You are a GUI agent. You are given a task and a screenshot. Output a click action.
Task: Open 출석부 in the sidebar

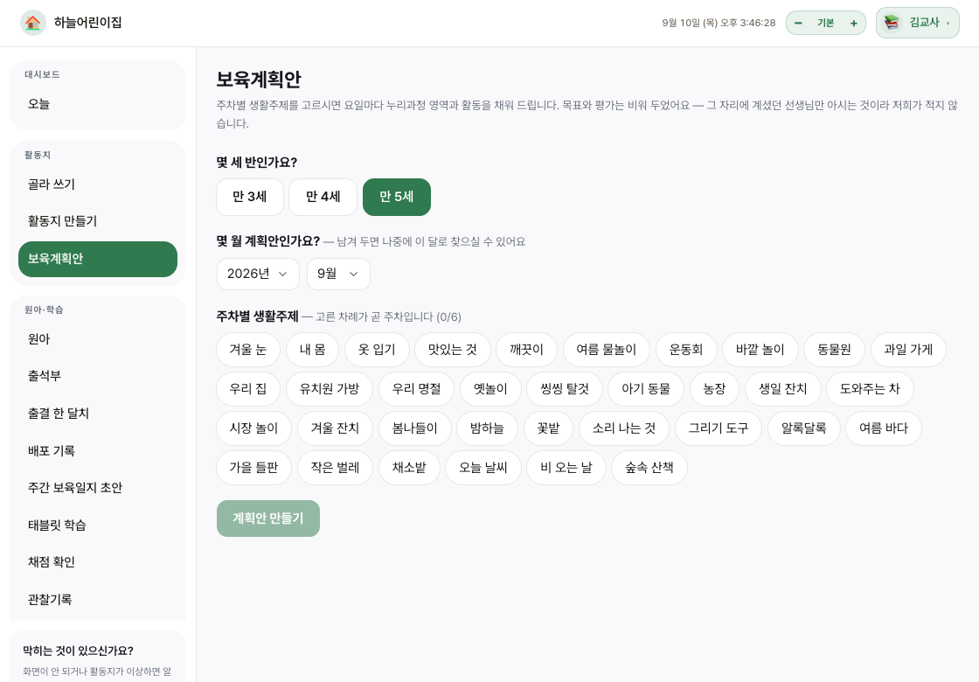[x=98, y=377]
